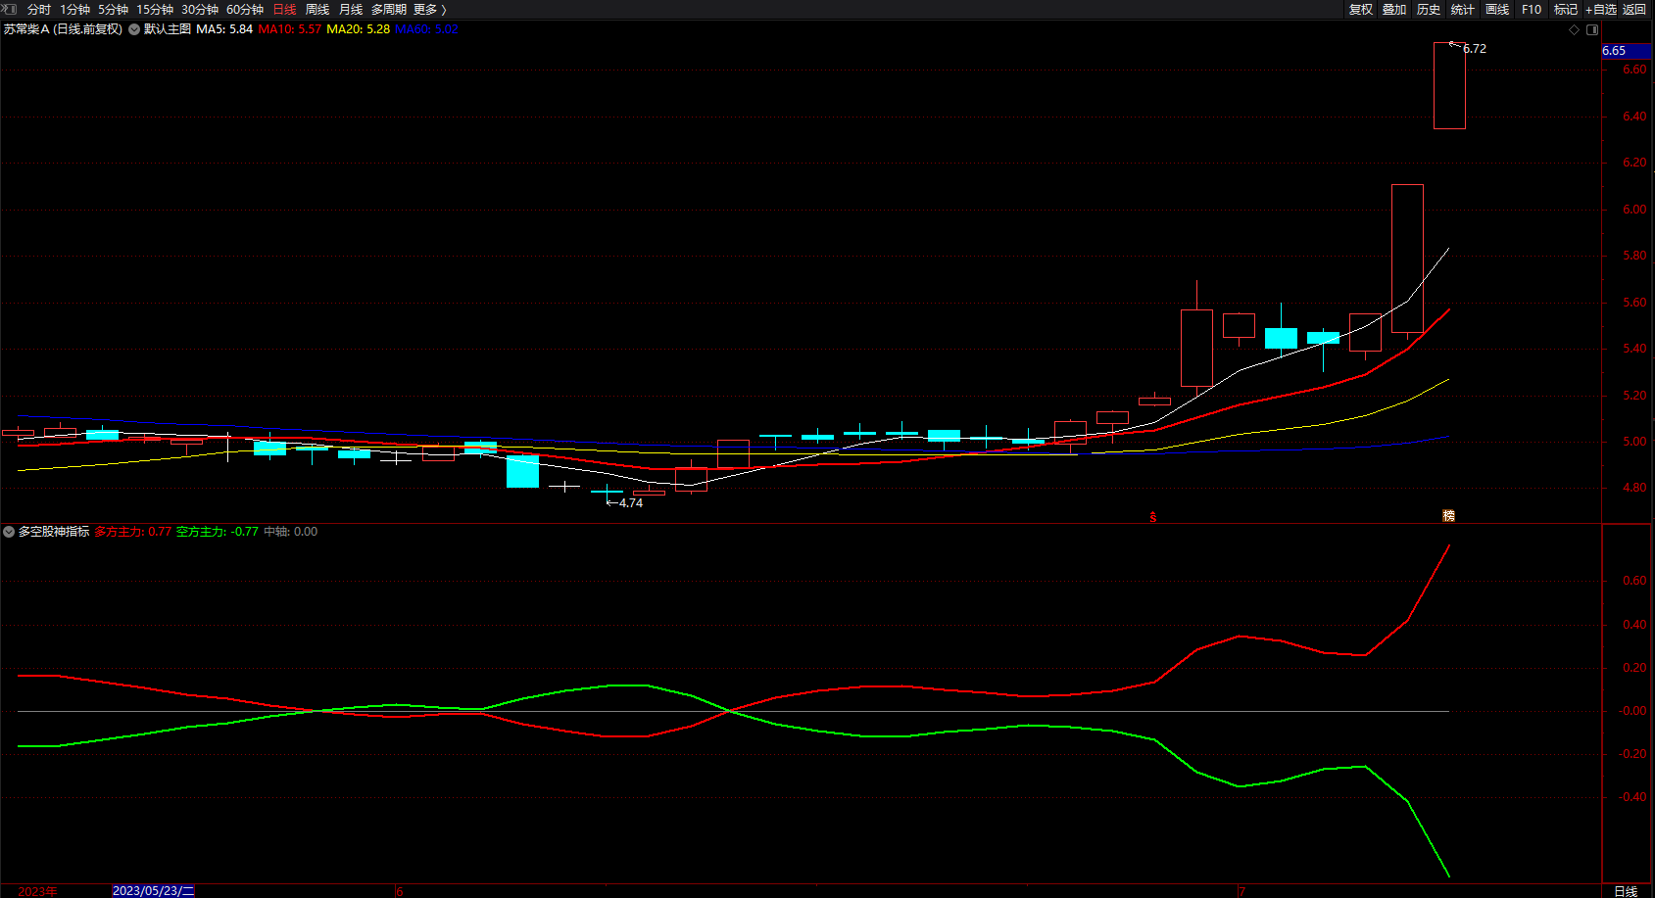The width and height of the screenshot is (1655, 898).
Task: Click the 苏常柴A stock title
Action: point(63,29)
